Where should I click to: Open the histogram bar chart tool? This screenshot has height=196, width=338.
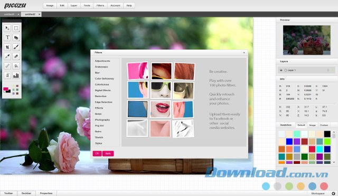[16, 75]
